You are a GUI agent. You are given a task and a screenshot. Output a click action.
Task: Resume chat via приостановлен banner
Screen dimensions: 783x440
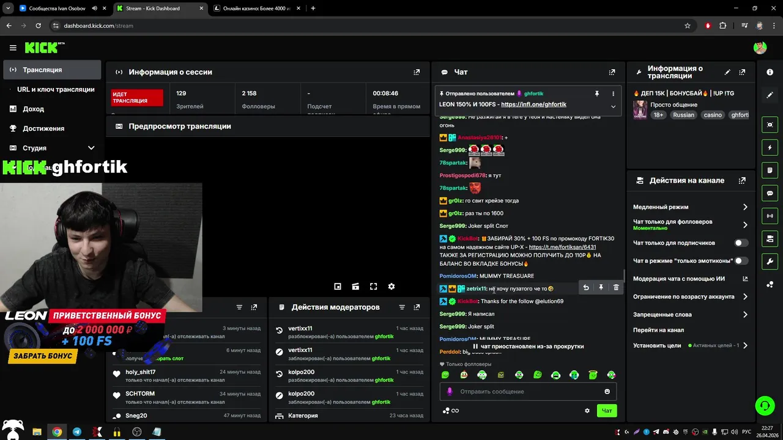(528, 346)
